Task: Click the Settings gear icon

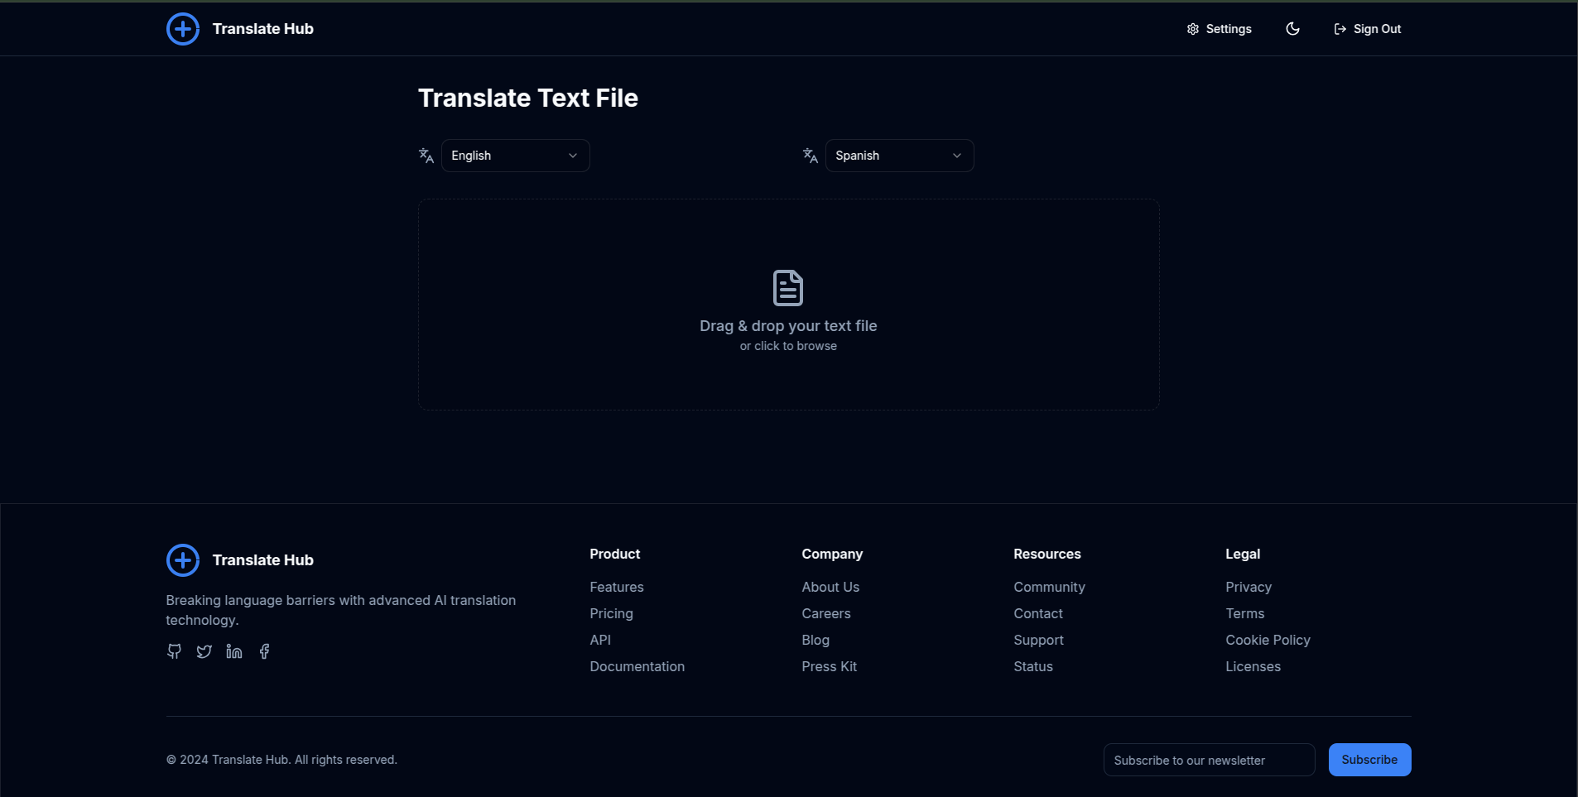Action: click(1192, 28)
